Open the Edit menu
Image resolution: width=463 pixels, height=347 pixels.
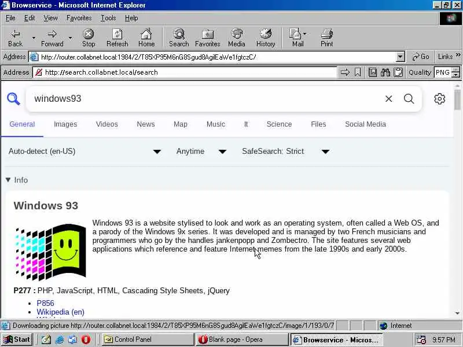[x=30, y=18]
